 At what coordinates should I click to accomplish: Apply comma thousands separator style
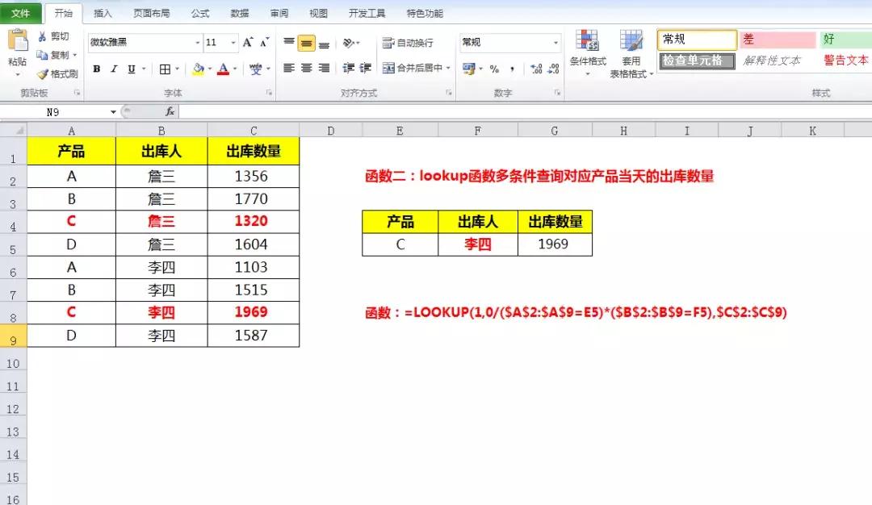(512, 69)
